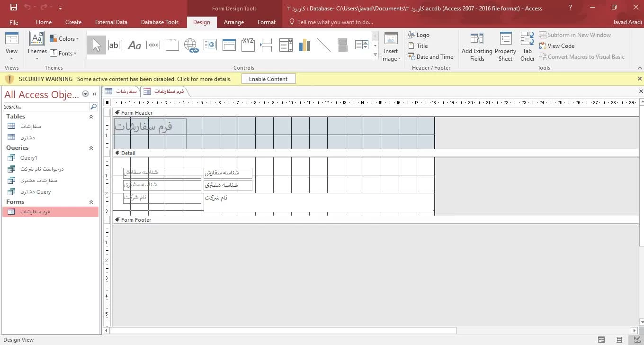Insert a Title into the form
644x345 pixels.
418,46
